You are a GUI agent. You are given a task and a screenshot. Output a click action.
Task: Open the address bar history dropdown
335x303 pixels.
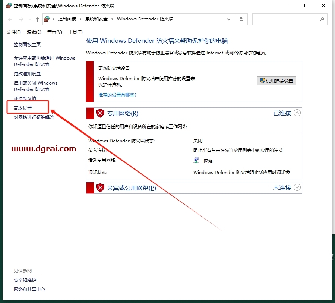(228, 19)
